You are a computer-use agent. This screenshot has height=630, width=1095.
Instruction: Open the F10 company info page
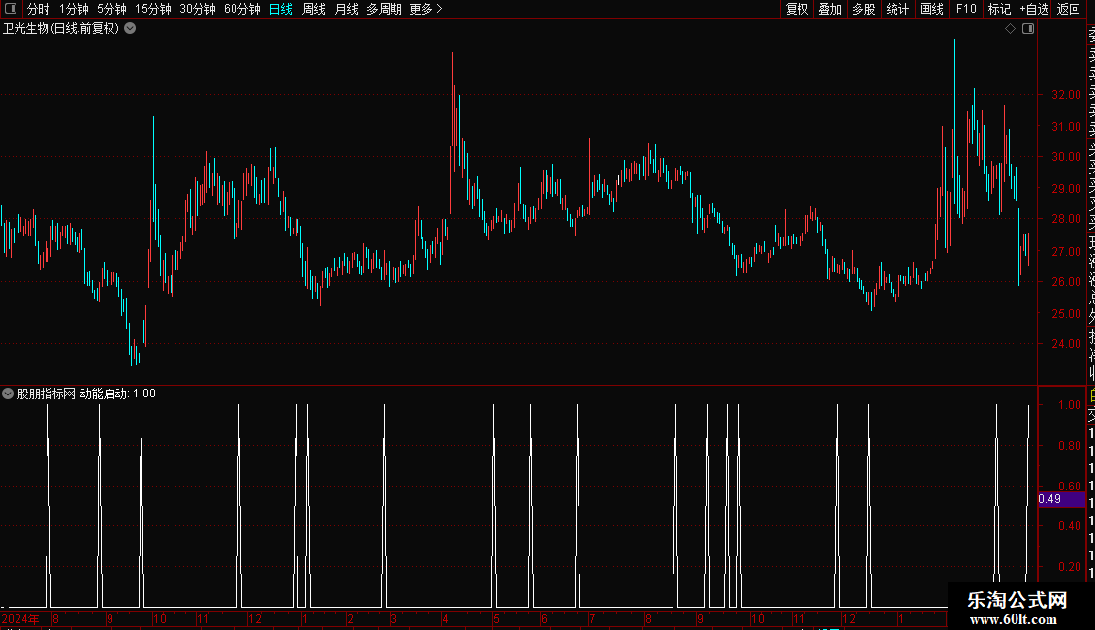pos(966,9)
